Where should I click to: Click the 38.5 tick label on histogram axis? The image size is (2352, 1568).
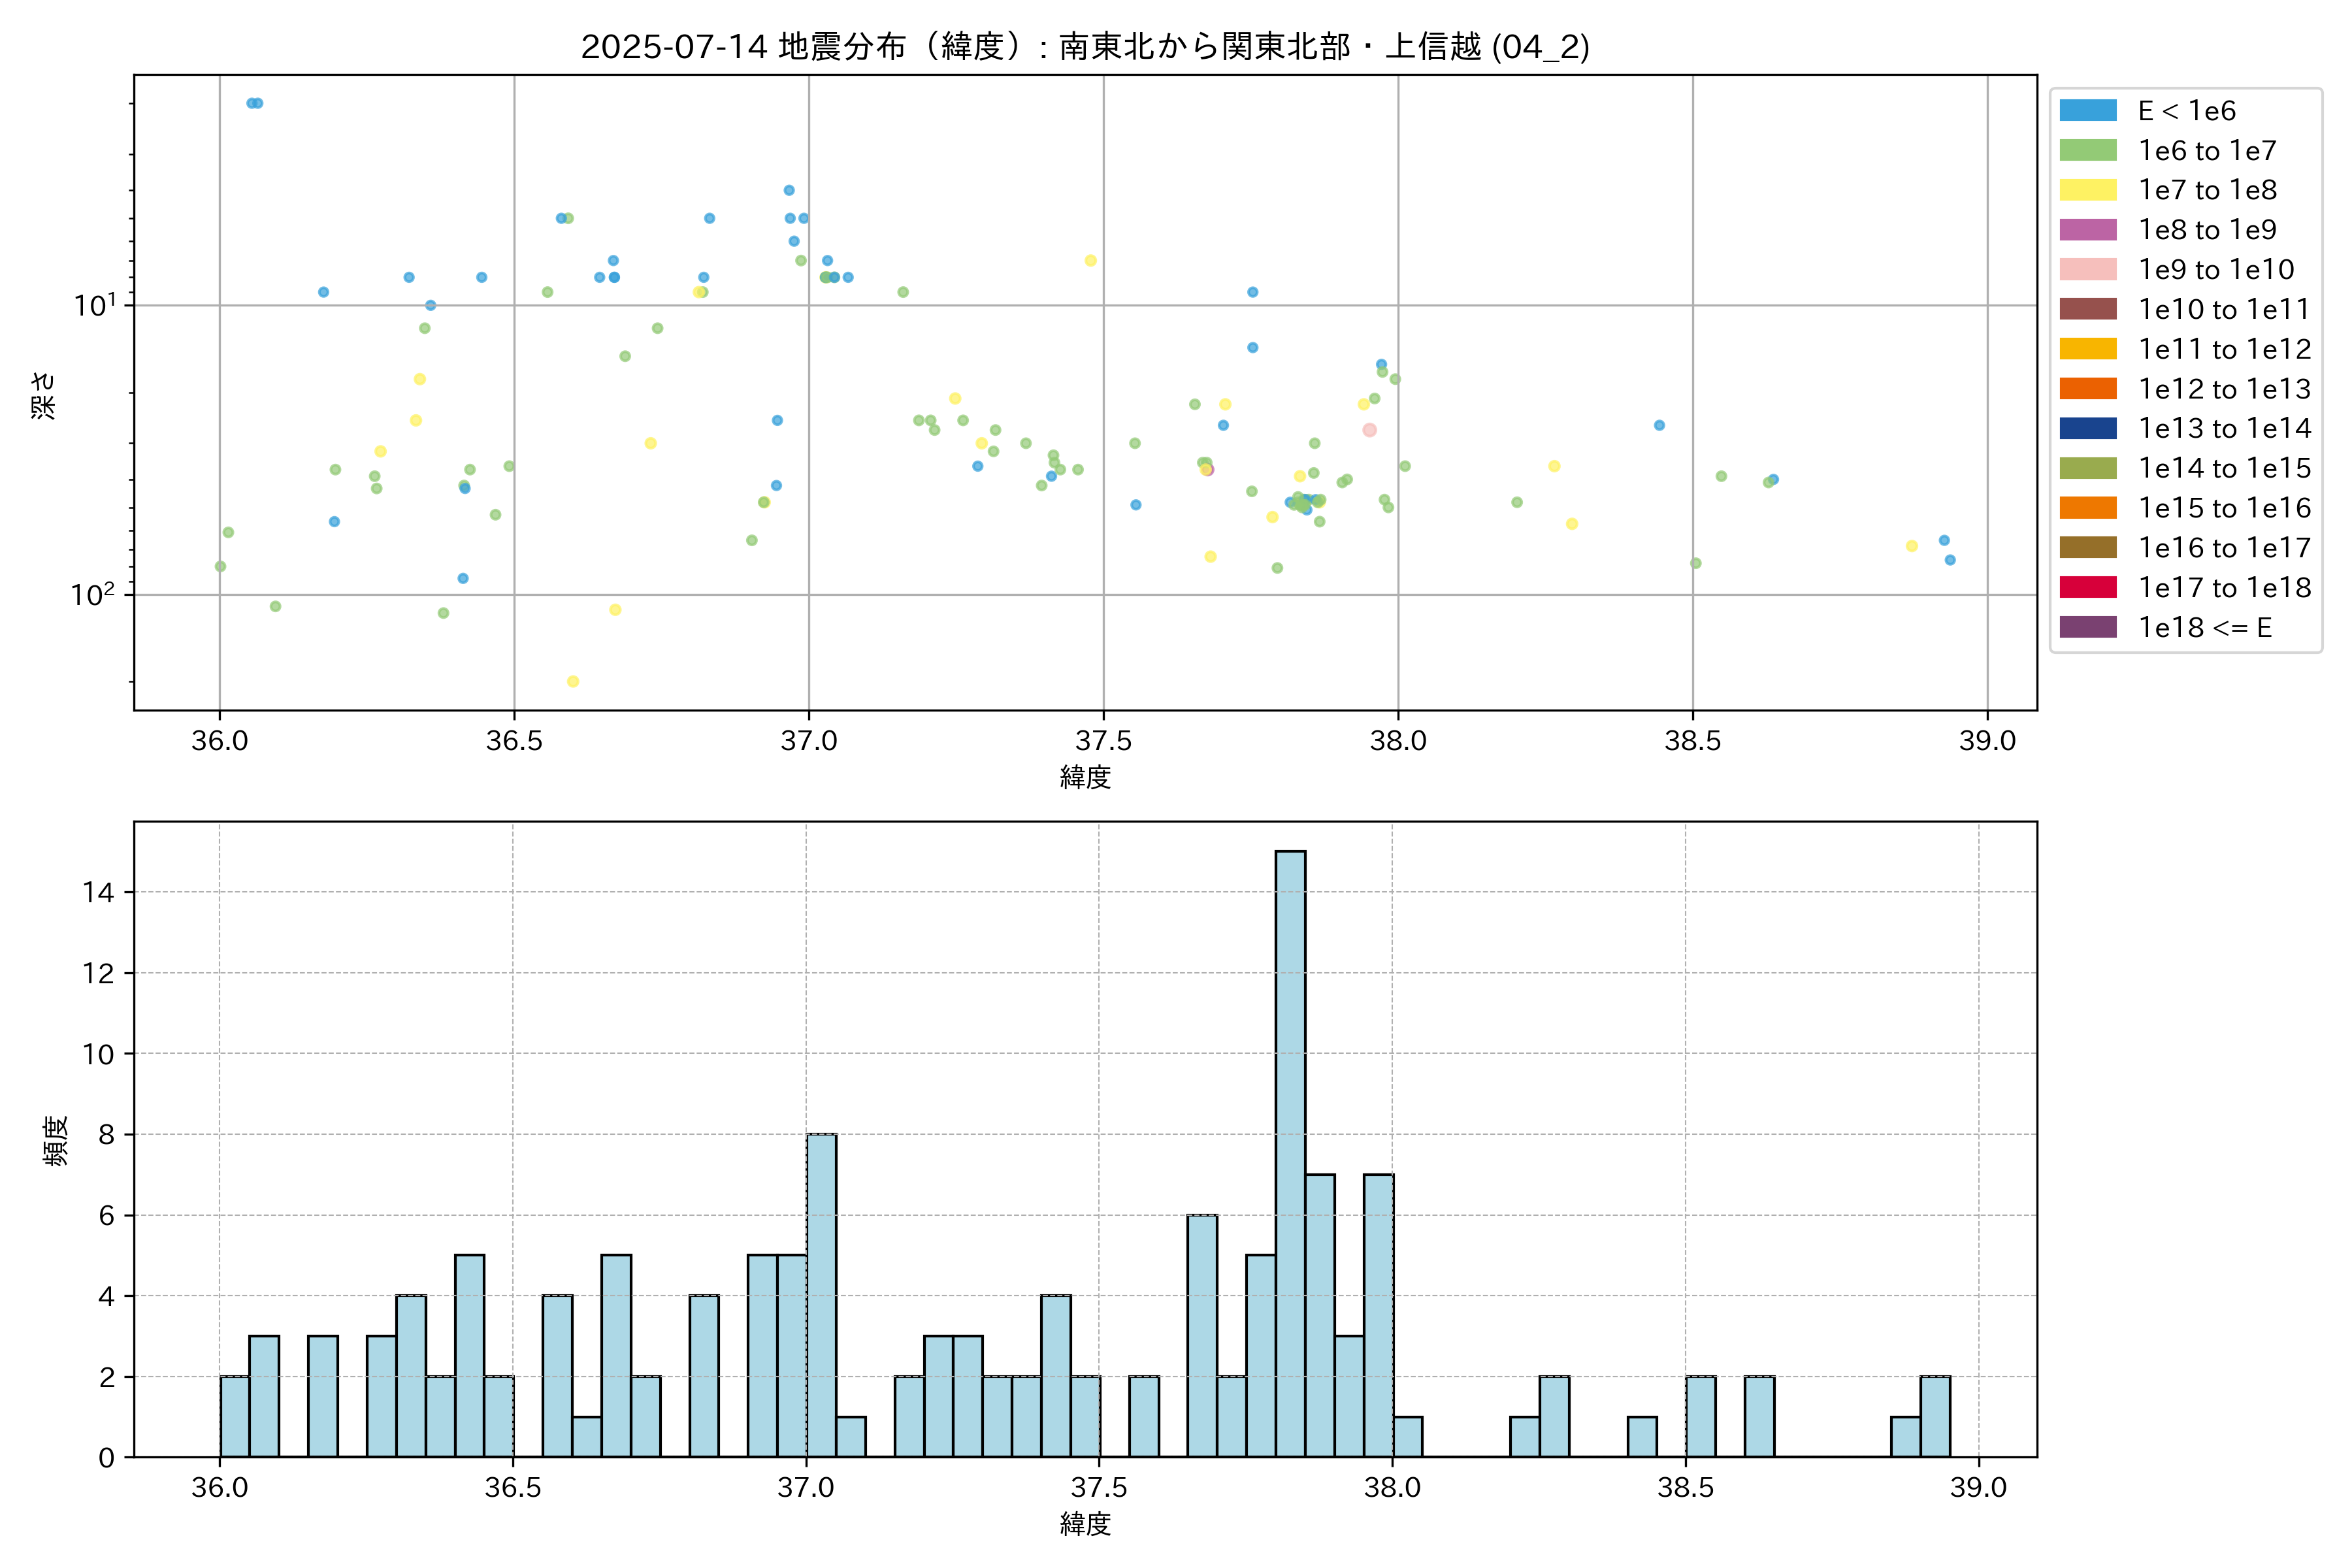[x=1685, y=1487]
